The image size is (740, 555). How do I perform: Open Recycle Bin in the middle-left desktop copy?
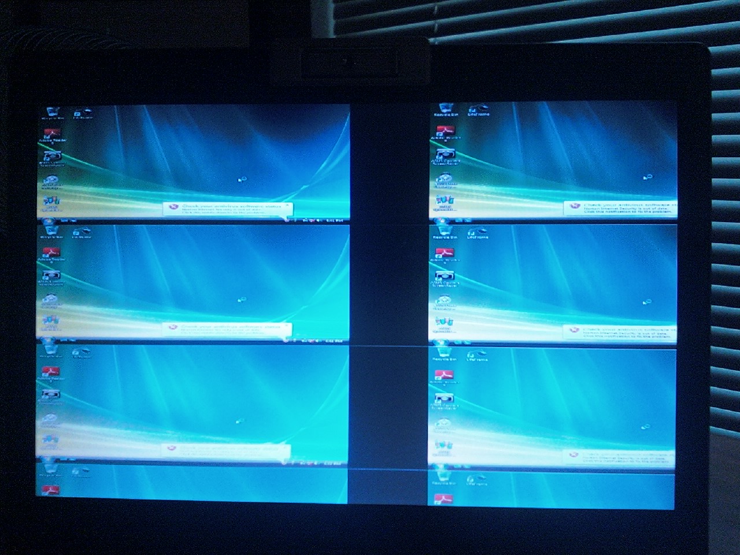[51, 232]
